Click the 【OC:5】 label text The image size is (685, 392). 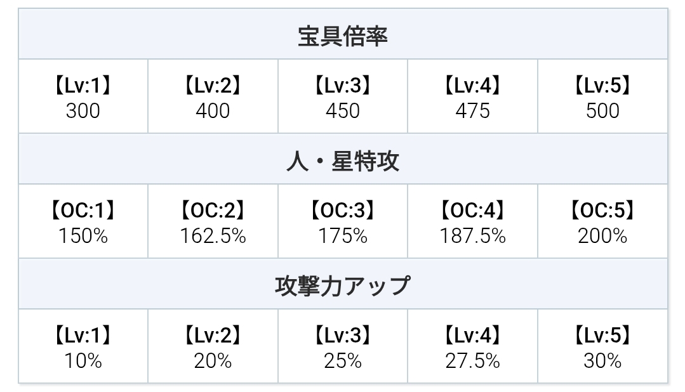(602, 210)
